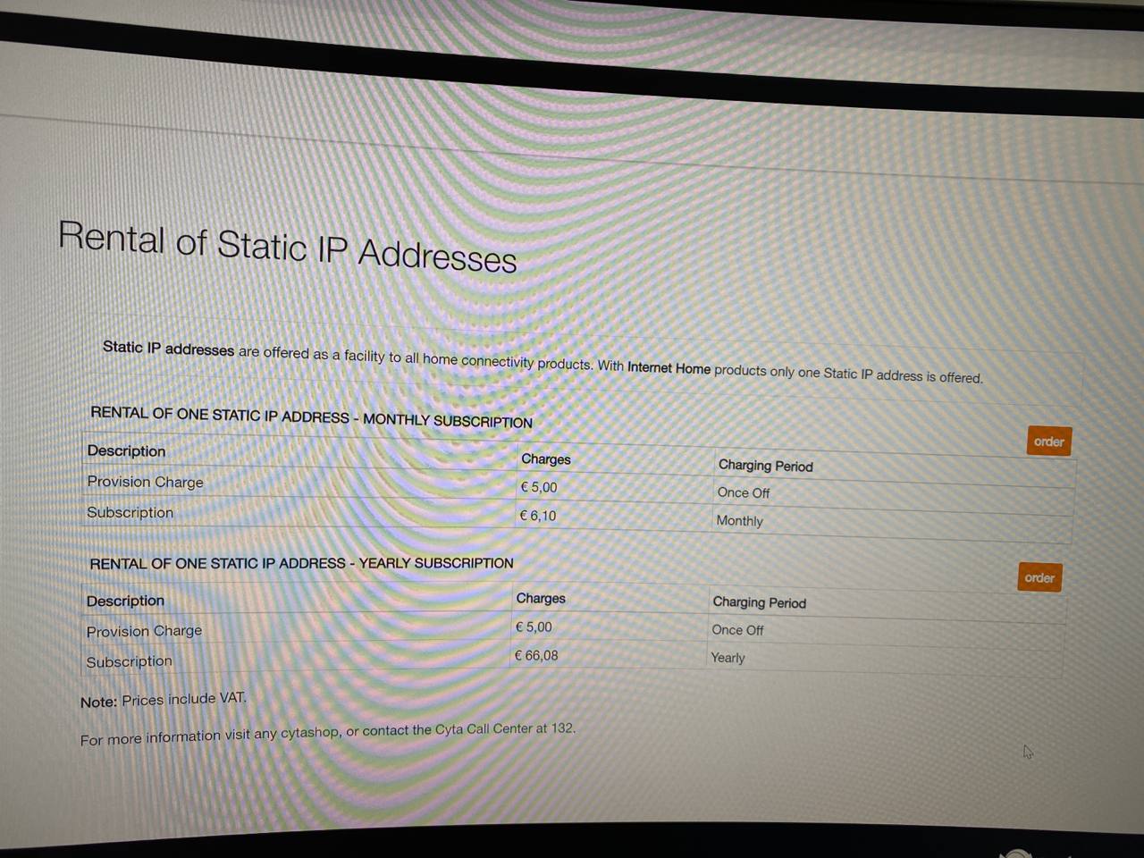Select the yearly subscription section title
The height and width of the screenshot is (858, 1144).
(301, 563)
